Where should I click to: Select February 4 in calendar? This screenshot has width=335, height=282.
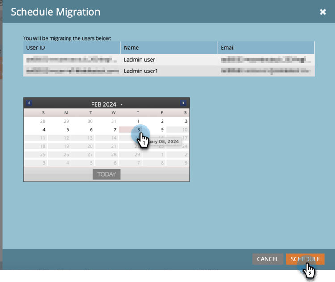tap(35, 129)
